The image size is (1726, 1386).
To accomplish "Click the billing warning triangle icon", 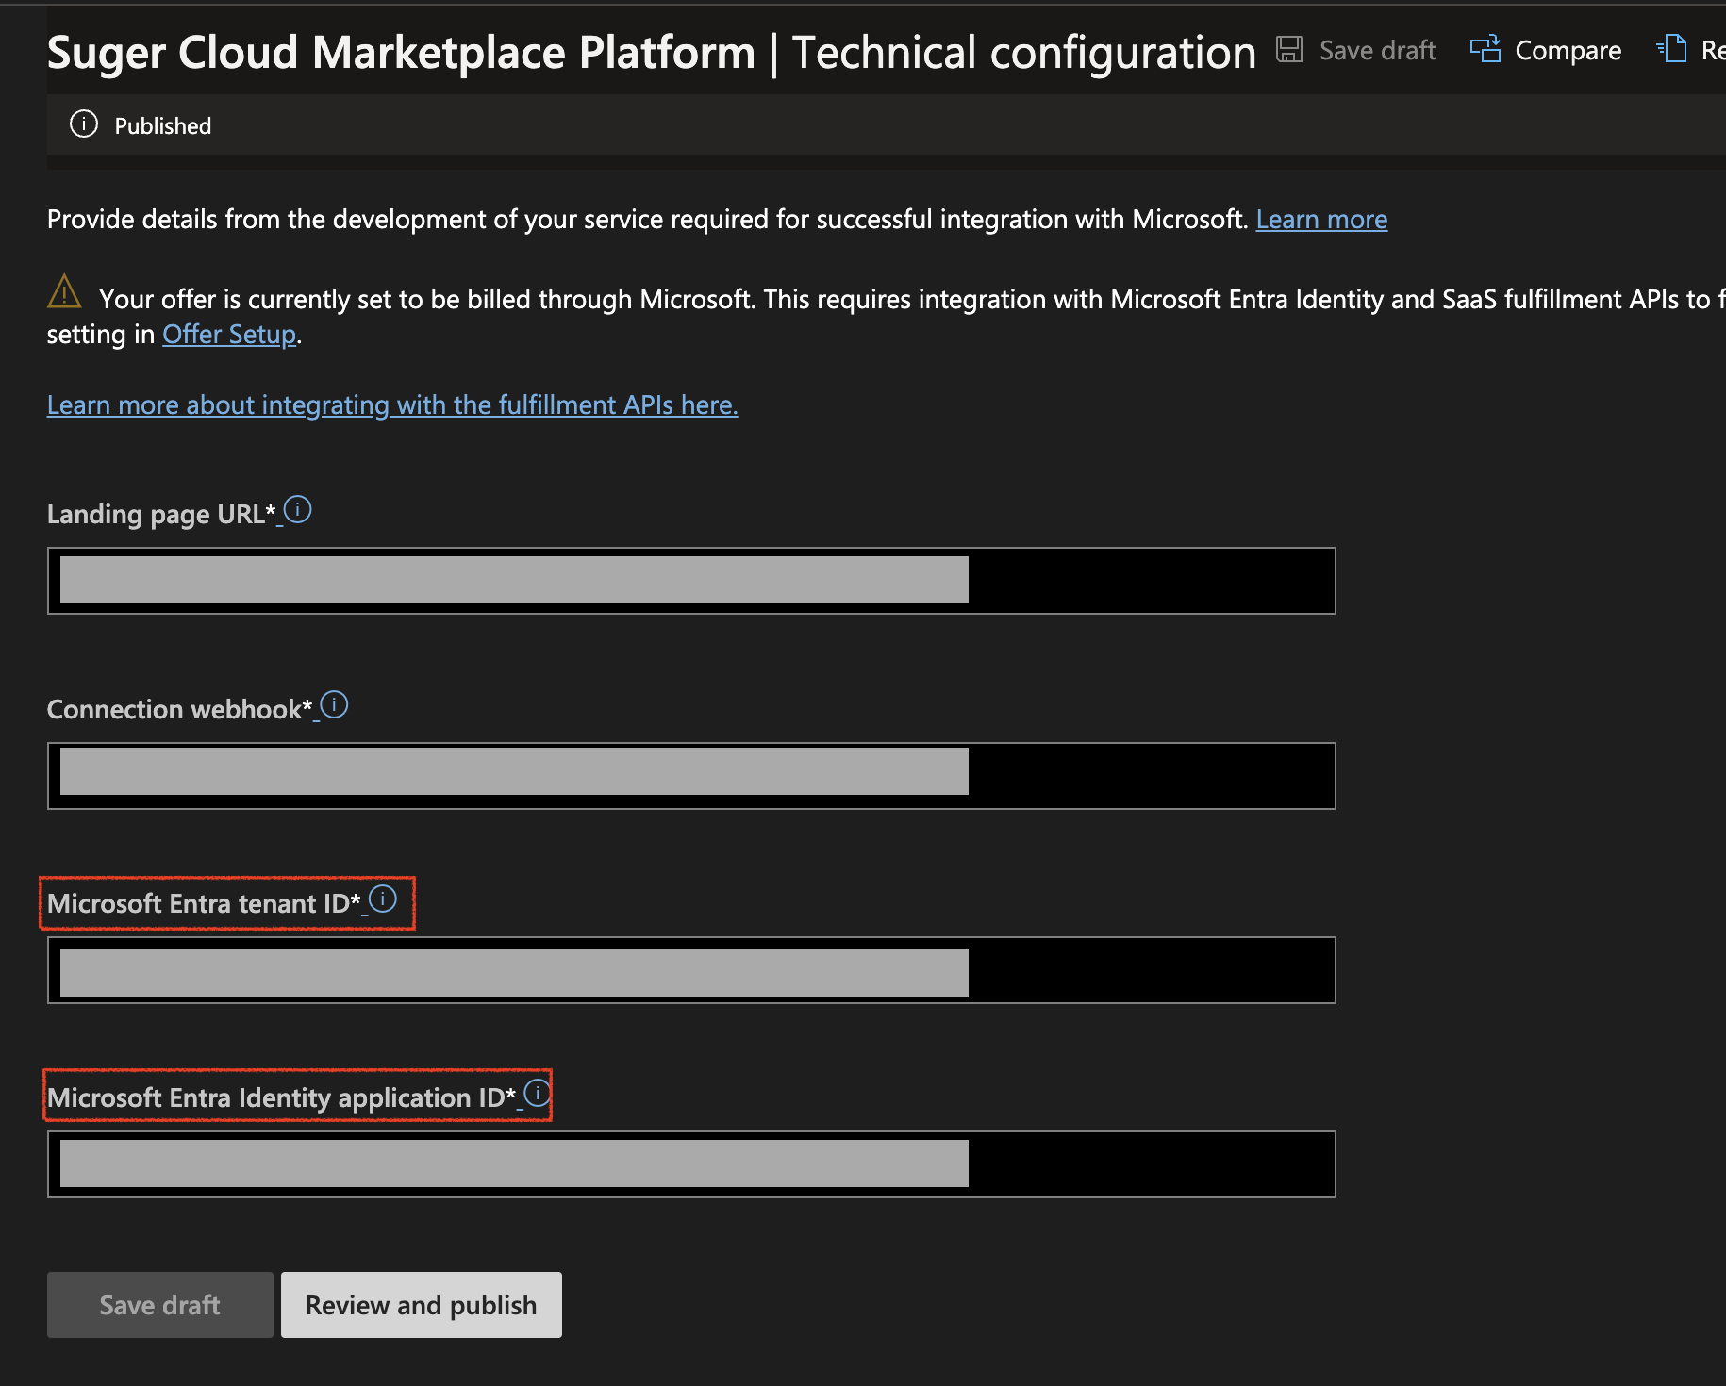I will click(x=64, y=291).
